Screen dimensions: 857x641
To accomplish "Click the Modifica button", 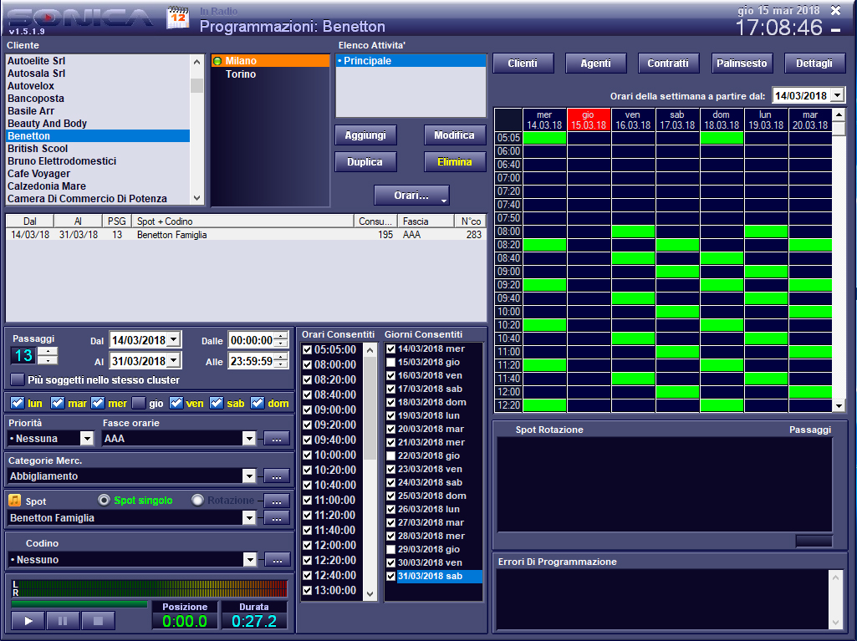I will point(455,135).
